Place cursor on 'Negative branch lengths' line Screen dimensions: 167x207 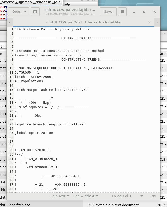click(50, 124)
